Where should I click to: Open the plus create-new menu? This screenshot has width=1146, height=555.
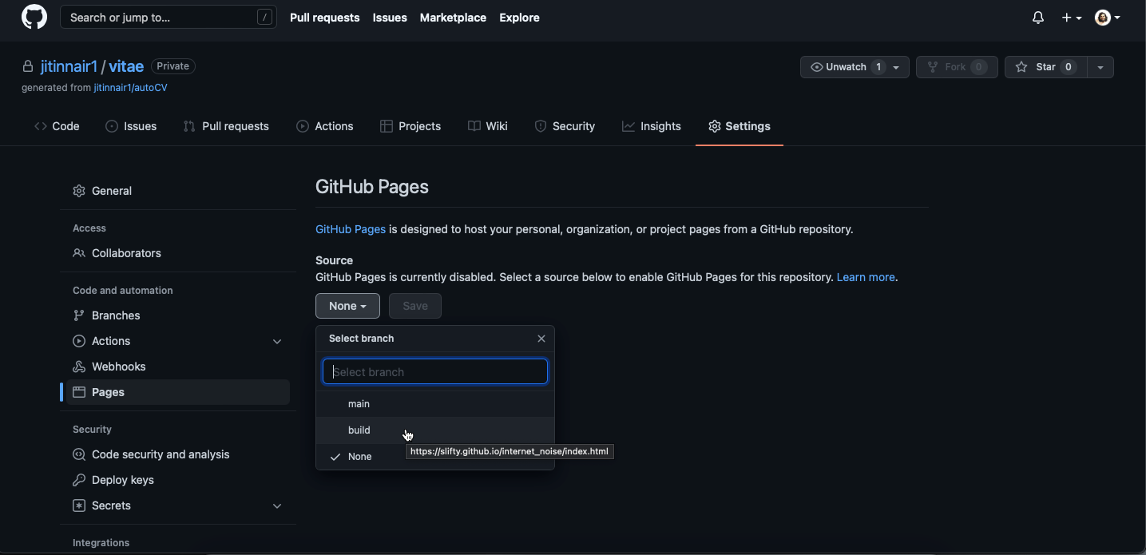coord(1071,18)
